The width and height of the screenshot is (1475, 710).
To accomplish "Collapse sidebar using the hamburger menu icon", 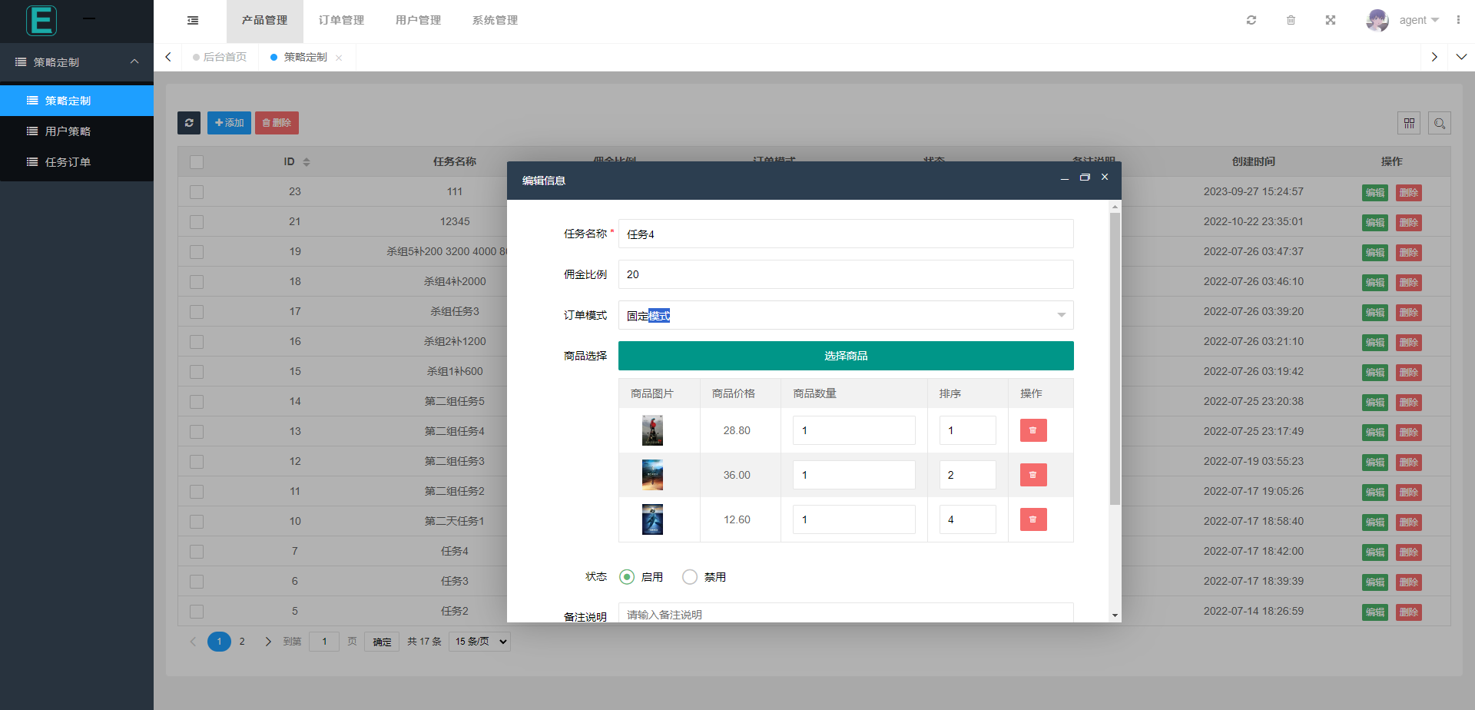I will coord(193,21).
